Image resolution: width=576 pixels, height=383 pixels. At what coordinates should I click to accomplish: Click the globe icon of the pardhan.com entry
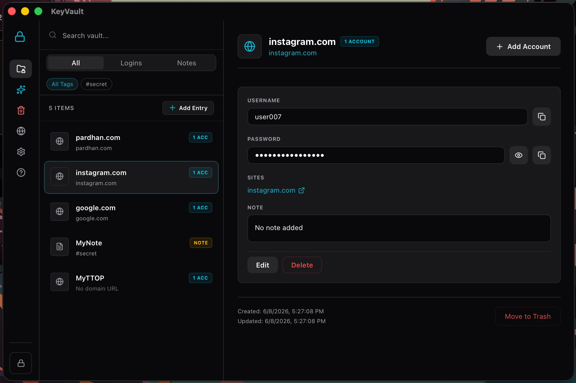(60, 141)
